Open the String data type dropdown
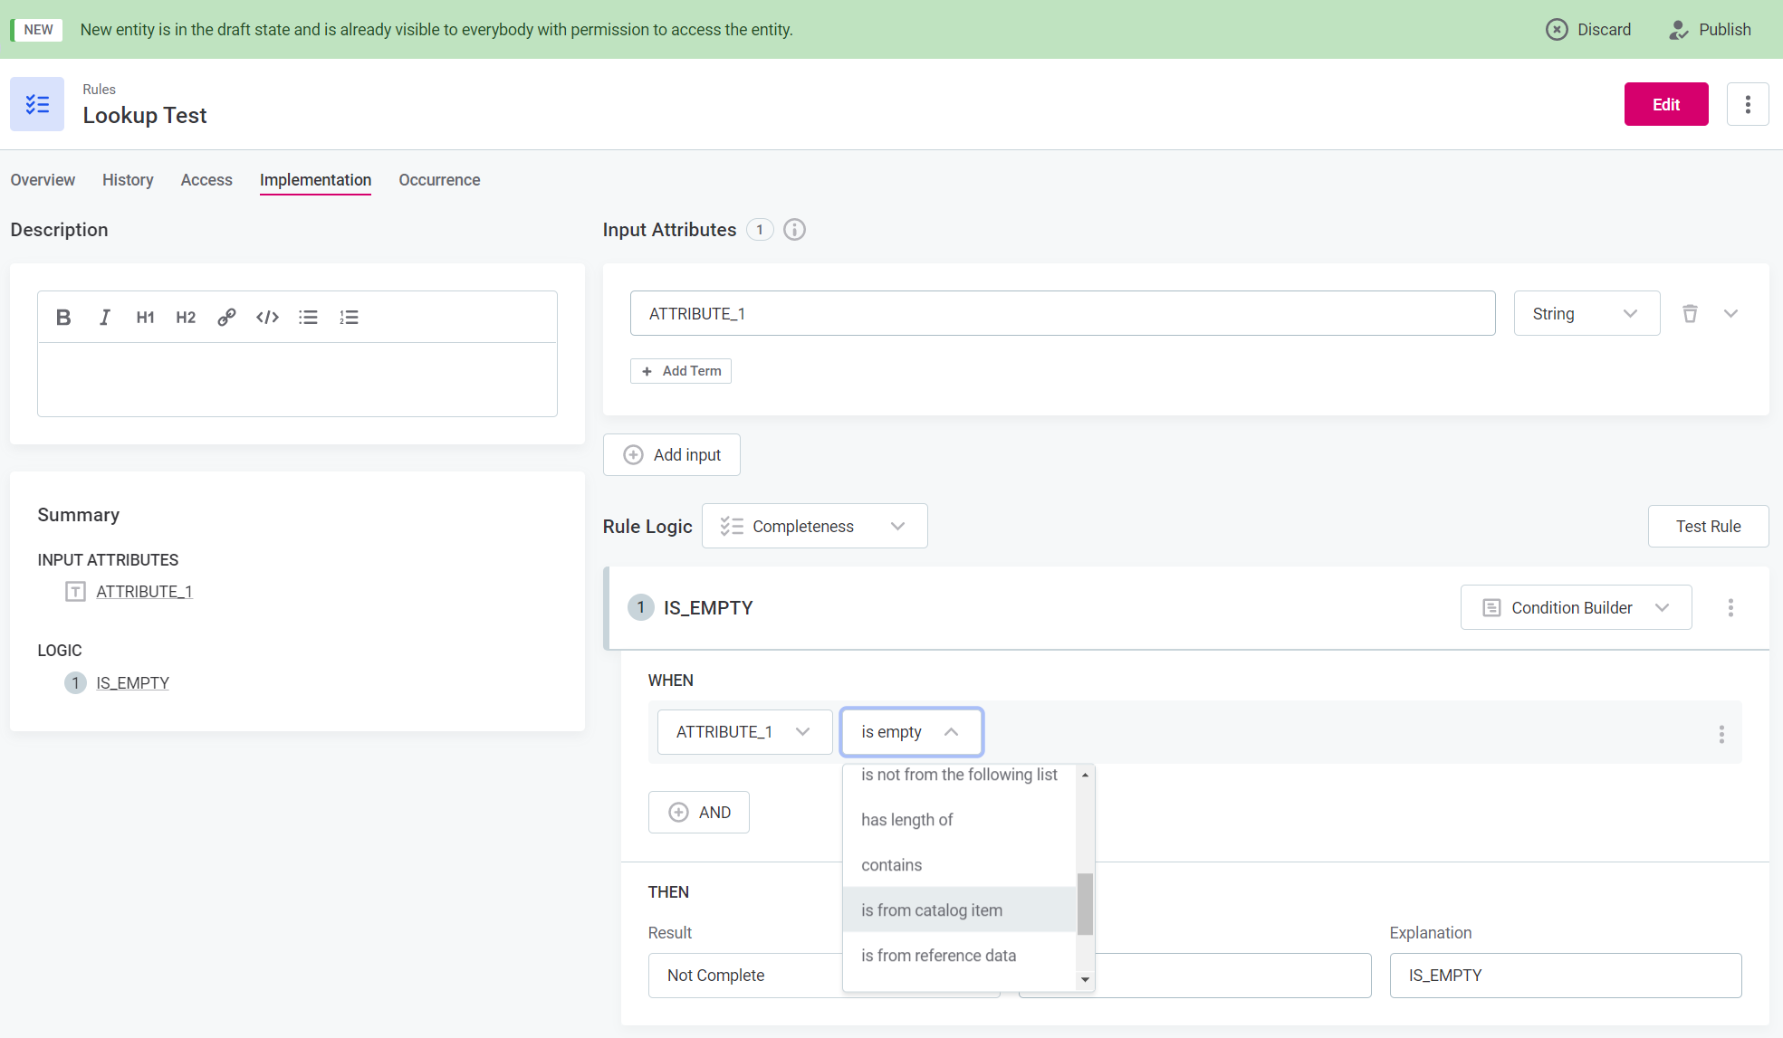 [1586, 314]
